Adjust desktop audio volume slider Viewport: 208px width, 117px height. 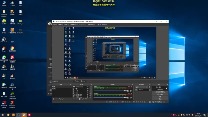point(109,98)
